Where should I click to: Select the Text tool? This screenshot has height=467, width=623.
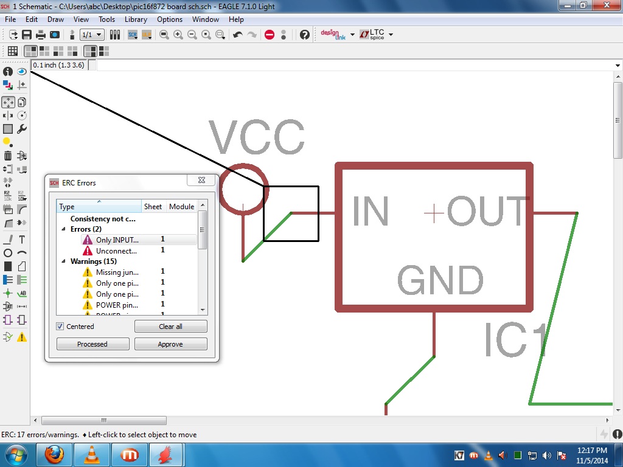[x=22, y=240]
